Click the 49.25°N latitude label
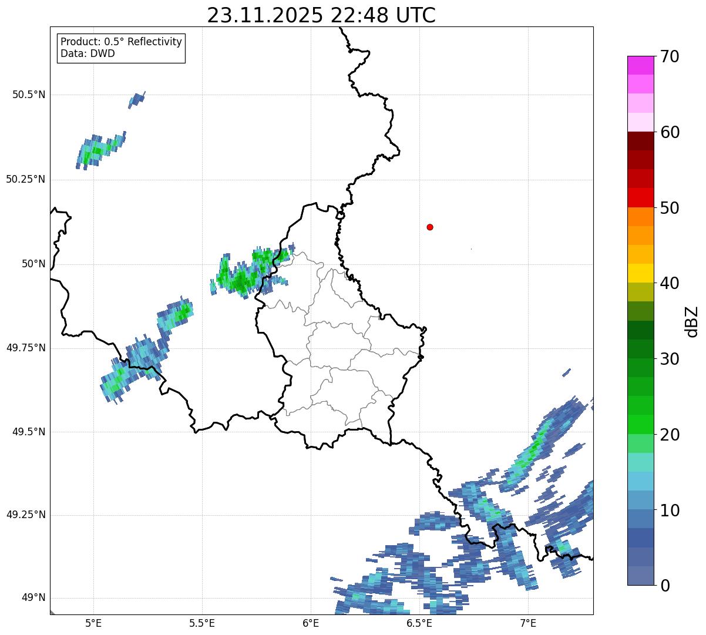 point(26,515)
